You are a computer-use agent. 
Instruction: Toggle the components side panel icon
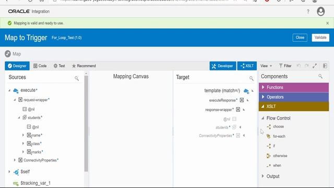tap(325, 66)
